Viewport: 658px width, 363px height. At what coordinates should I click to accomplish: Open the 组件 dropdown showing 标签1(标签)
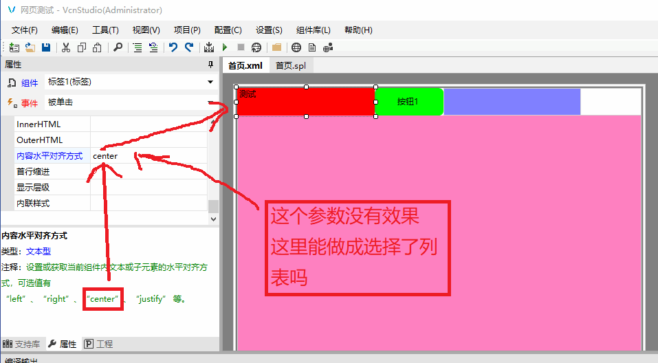coord(210,82)
